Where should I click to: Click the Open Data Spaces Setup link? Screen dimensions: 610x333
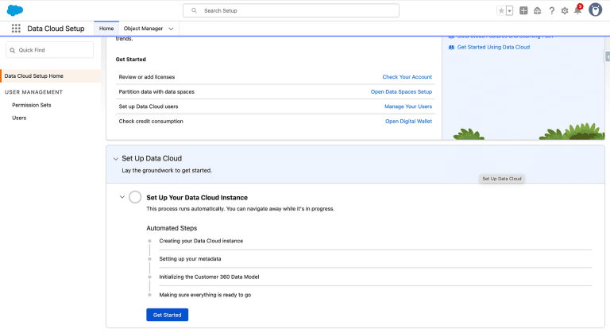pyautogui.click(x=401, y=92)
